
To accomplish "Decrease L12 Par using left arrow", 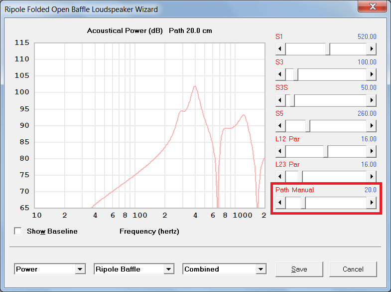I will coord(280,151).
